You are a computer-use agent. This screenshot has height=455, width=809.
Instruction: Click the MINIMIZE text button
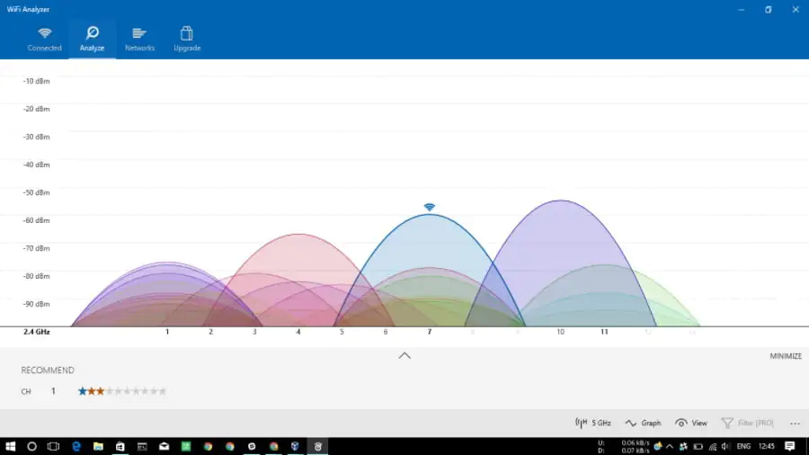(785, 356)
